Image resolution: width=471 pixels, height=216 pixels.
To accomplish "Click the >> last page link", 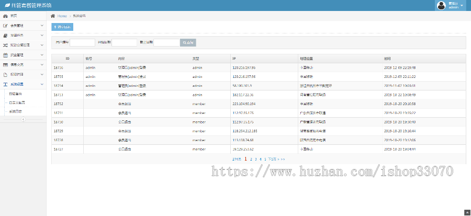I will click(283, 160).
